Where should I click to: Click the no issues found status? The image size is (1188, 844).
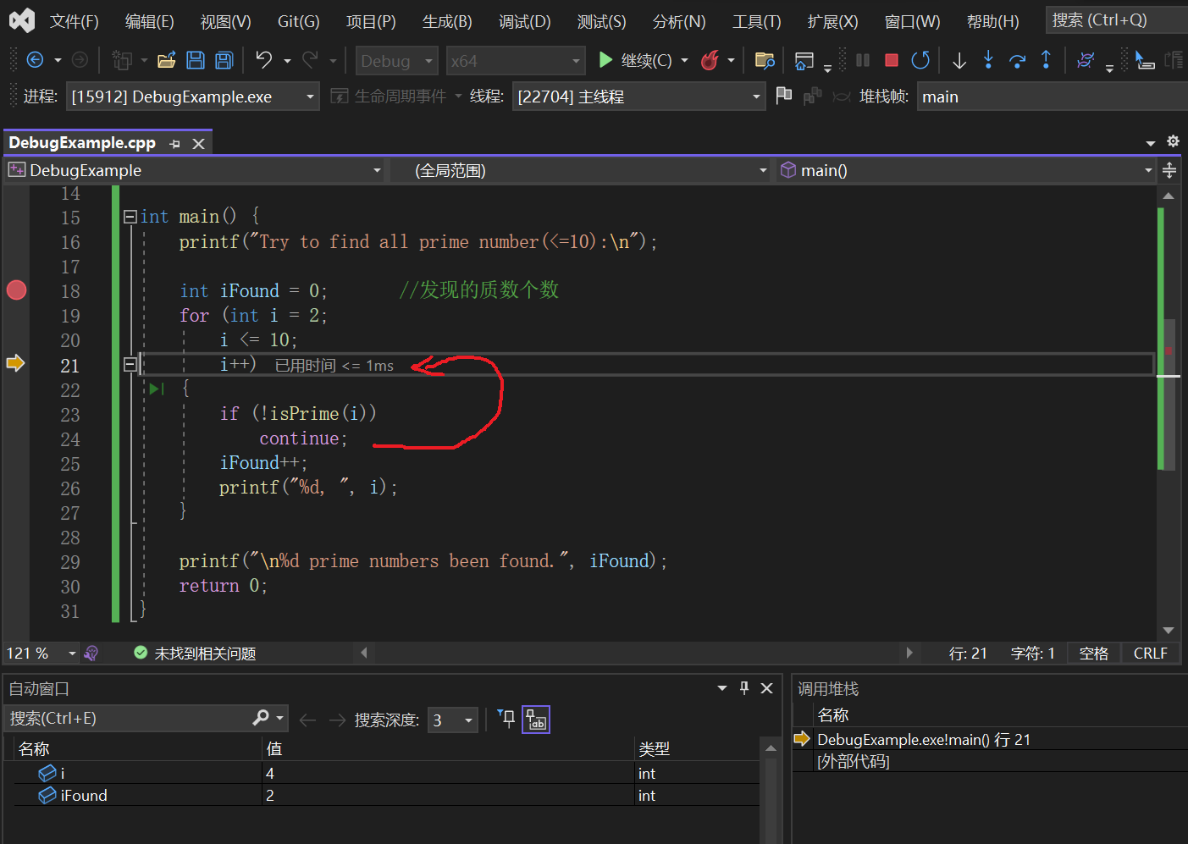(x=195, y=654)
